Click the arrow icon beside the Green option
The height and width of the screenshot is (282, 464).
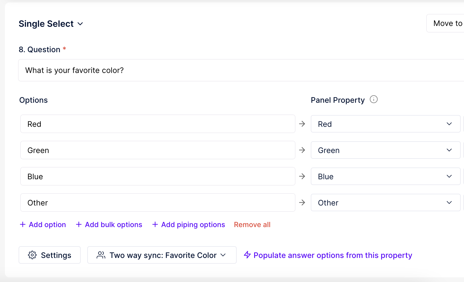click(302, 150)
